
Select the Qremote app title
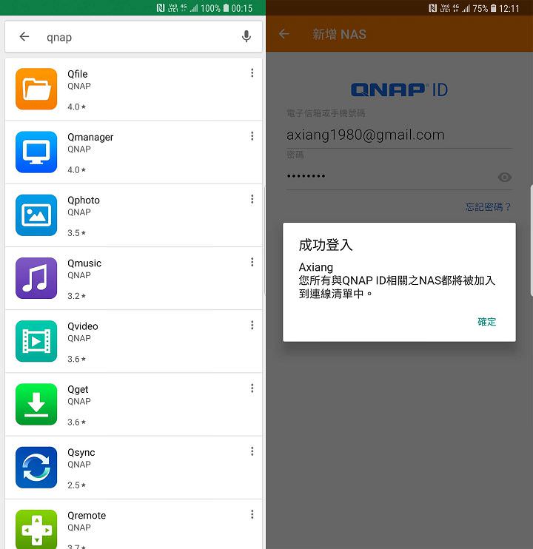[87, 516]
